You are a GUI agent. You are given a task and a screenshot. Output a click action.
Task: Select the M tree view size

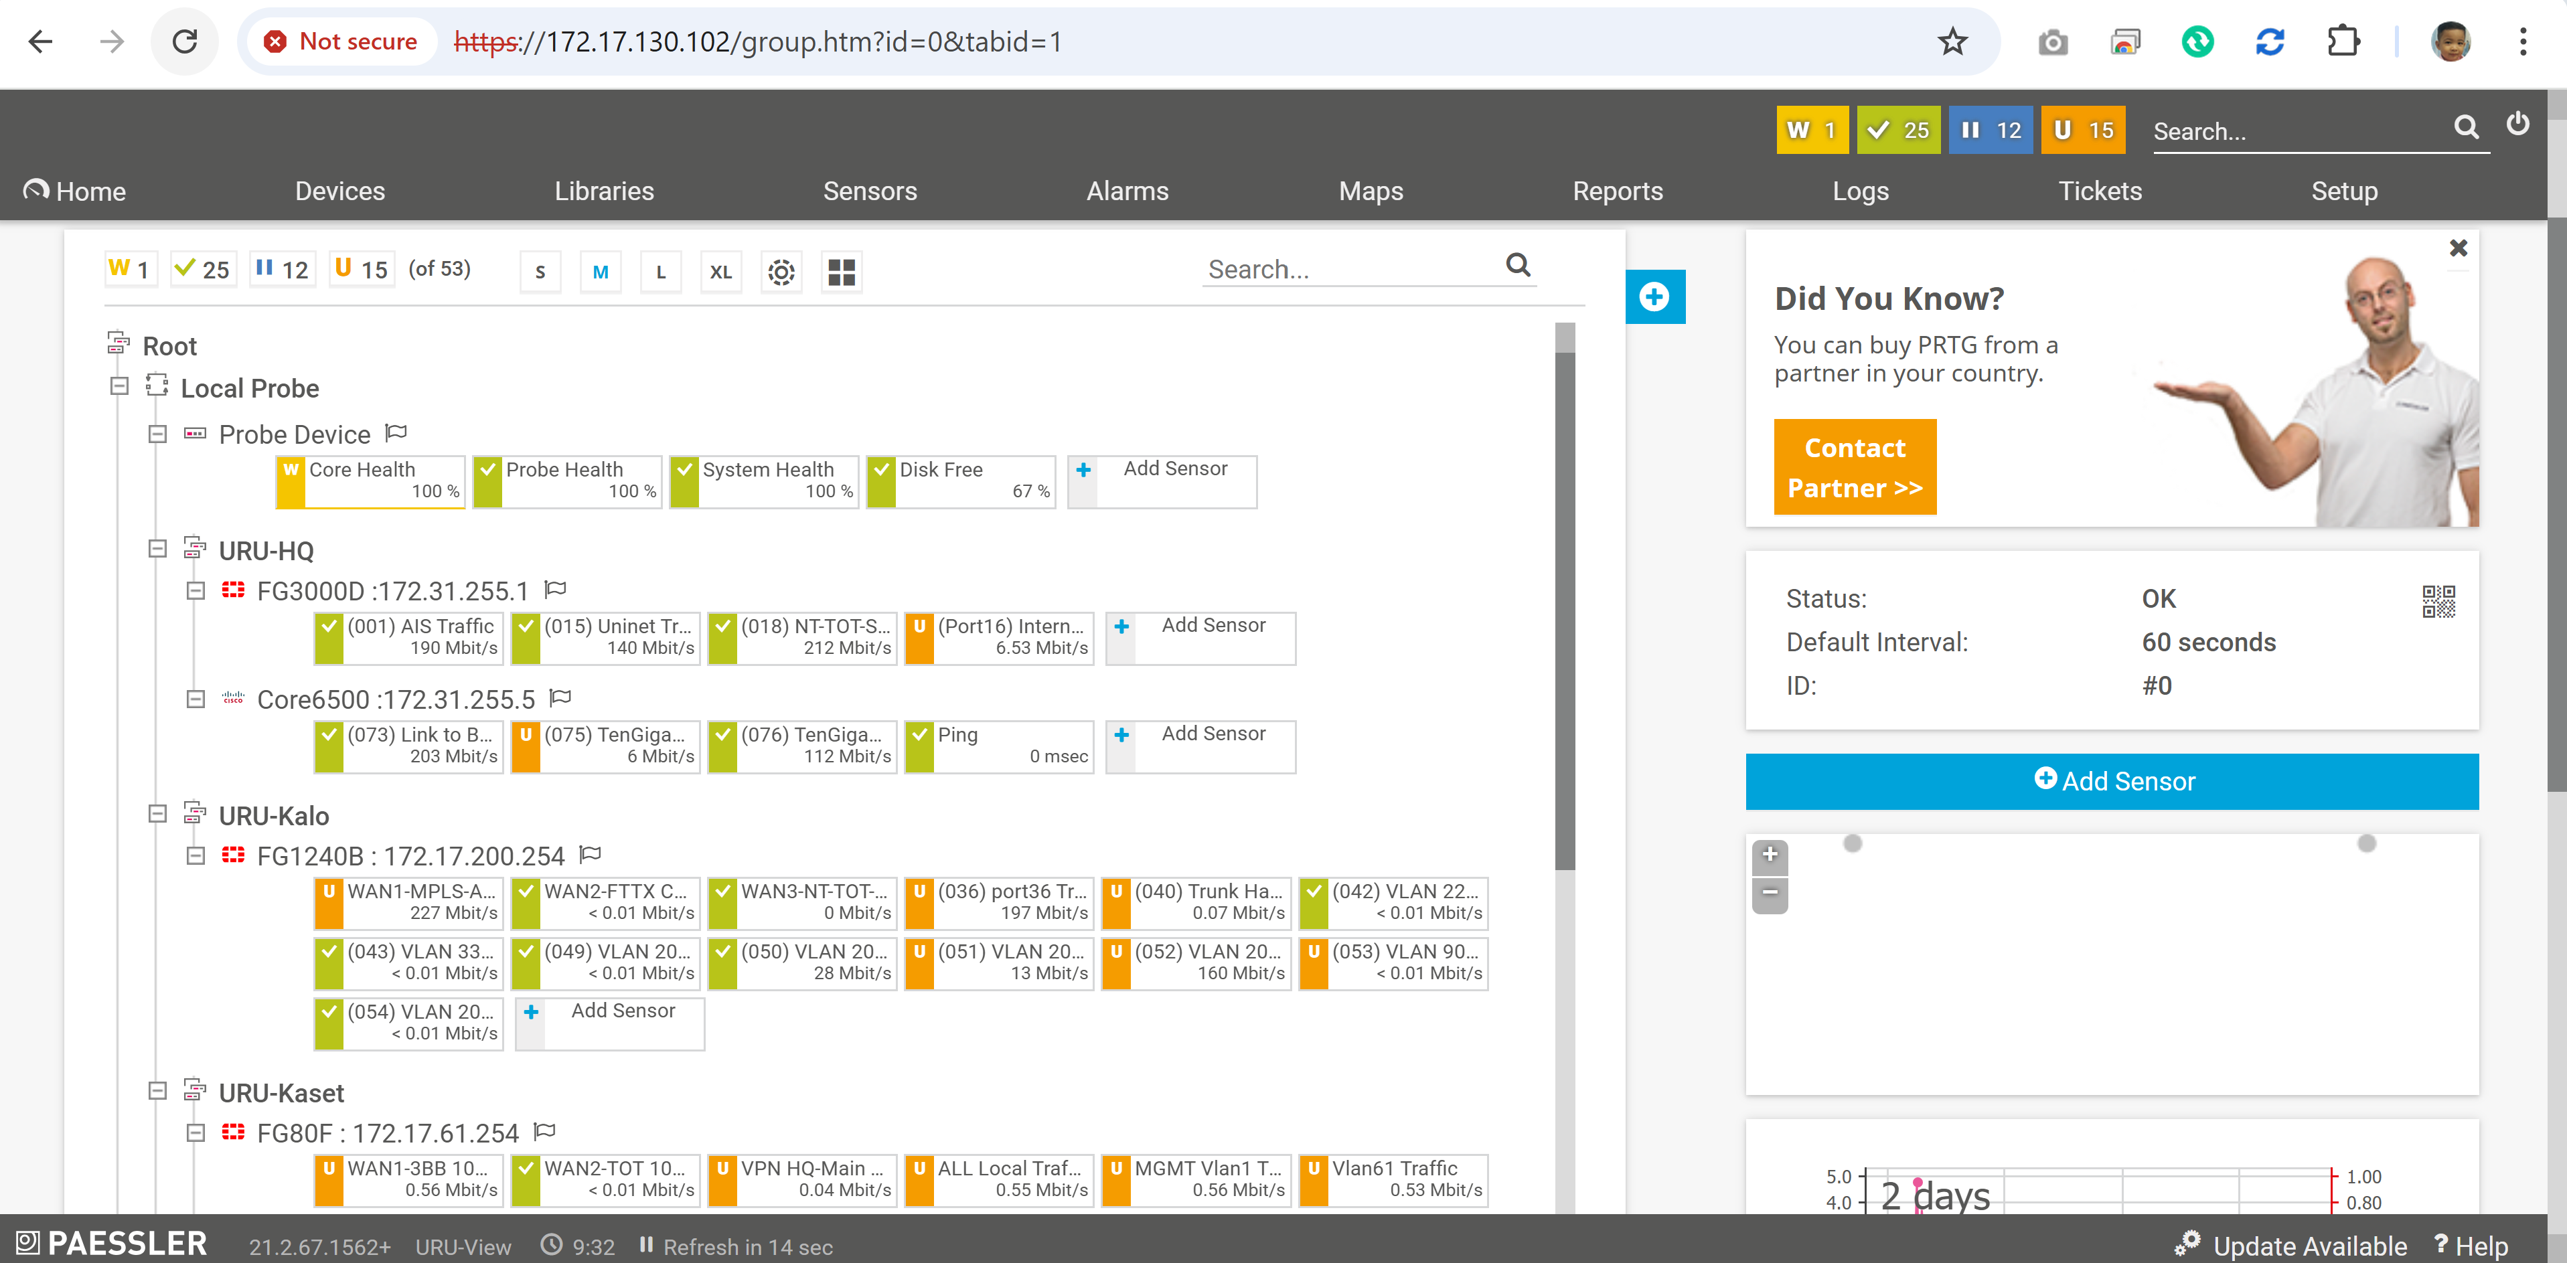[600, 272]
